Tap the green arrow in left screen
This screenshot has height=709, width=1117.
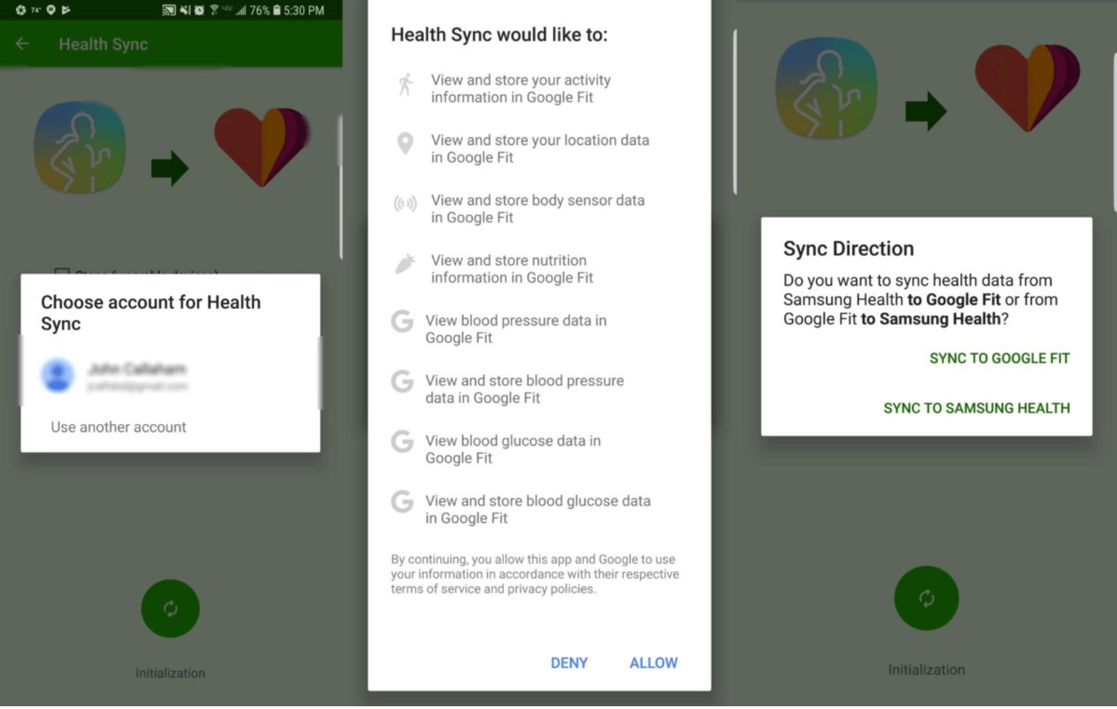point(170,168)
